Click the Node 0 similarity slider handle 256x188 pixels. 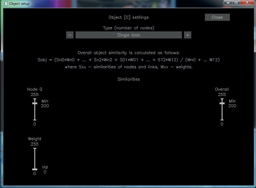(34, 103)
